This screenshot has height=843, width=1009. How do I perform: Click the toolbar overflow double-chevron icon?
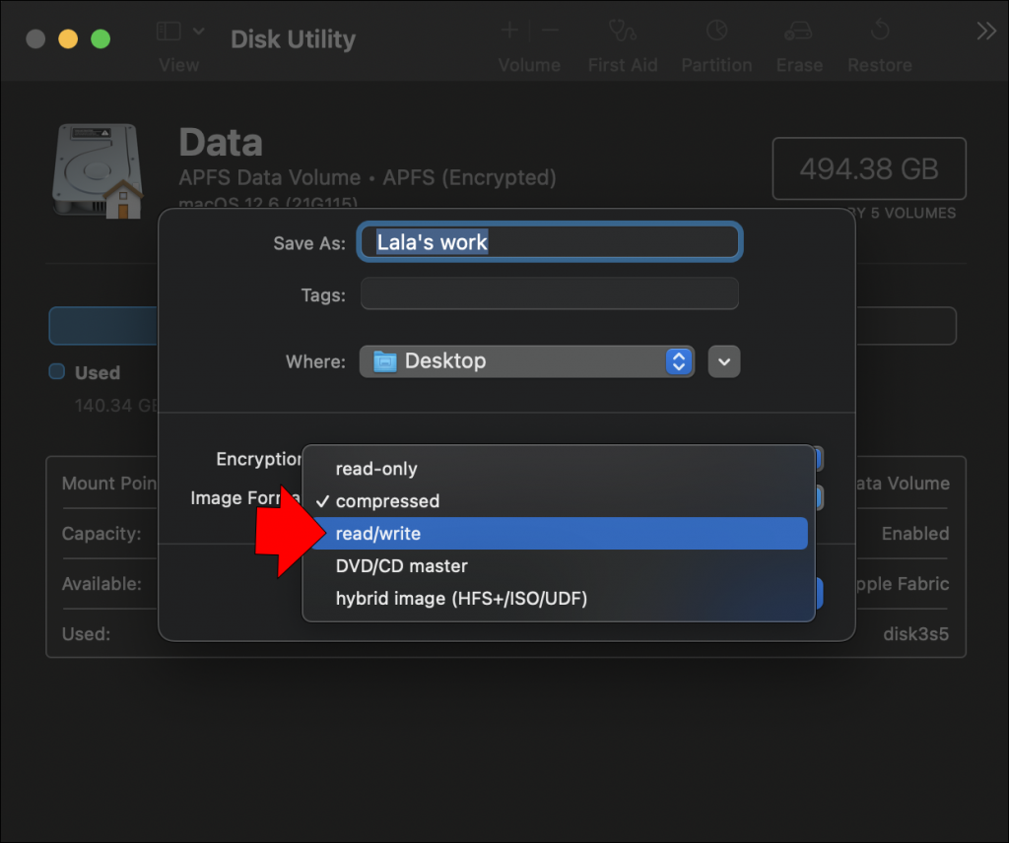[986, 31]
